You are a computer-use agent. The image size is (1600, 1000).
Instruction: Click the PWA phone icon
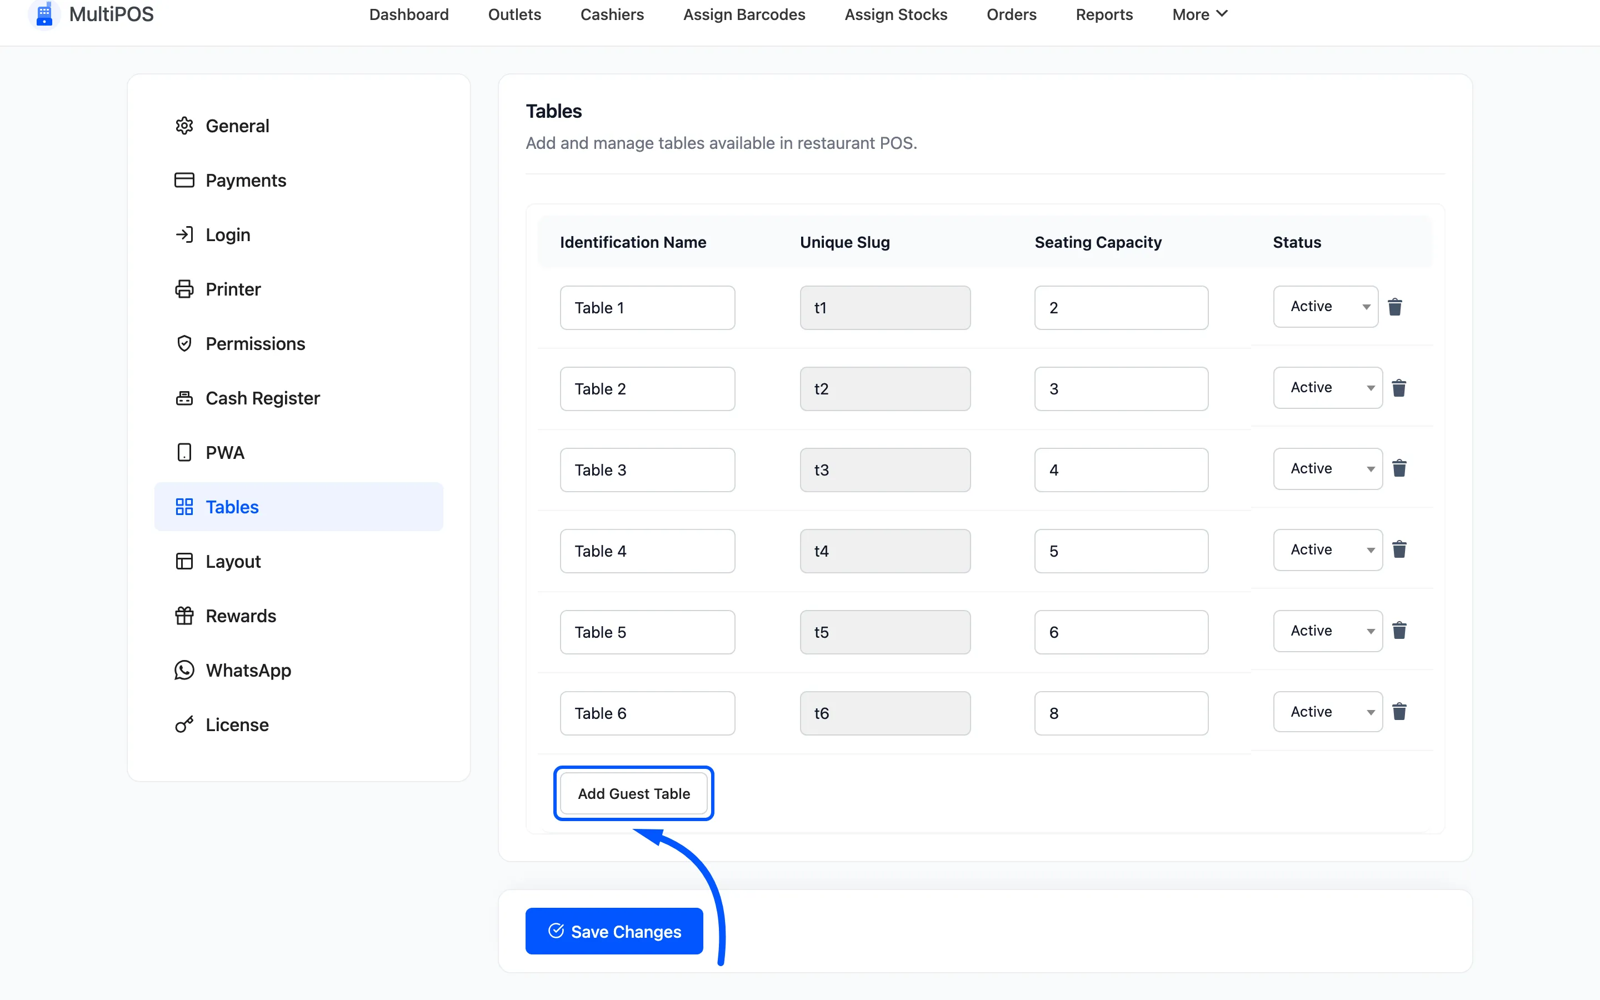[x=184, y=452]
